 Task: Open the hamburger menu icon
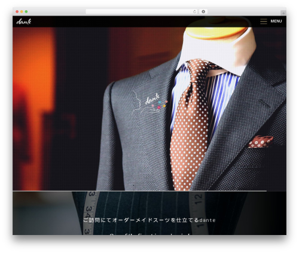263,21
